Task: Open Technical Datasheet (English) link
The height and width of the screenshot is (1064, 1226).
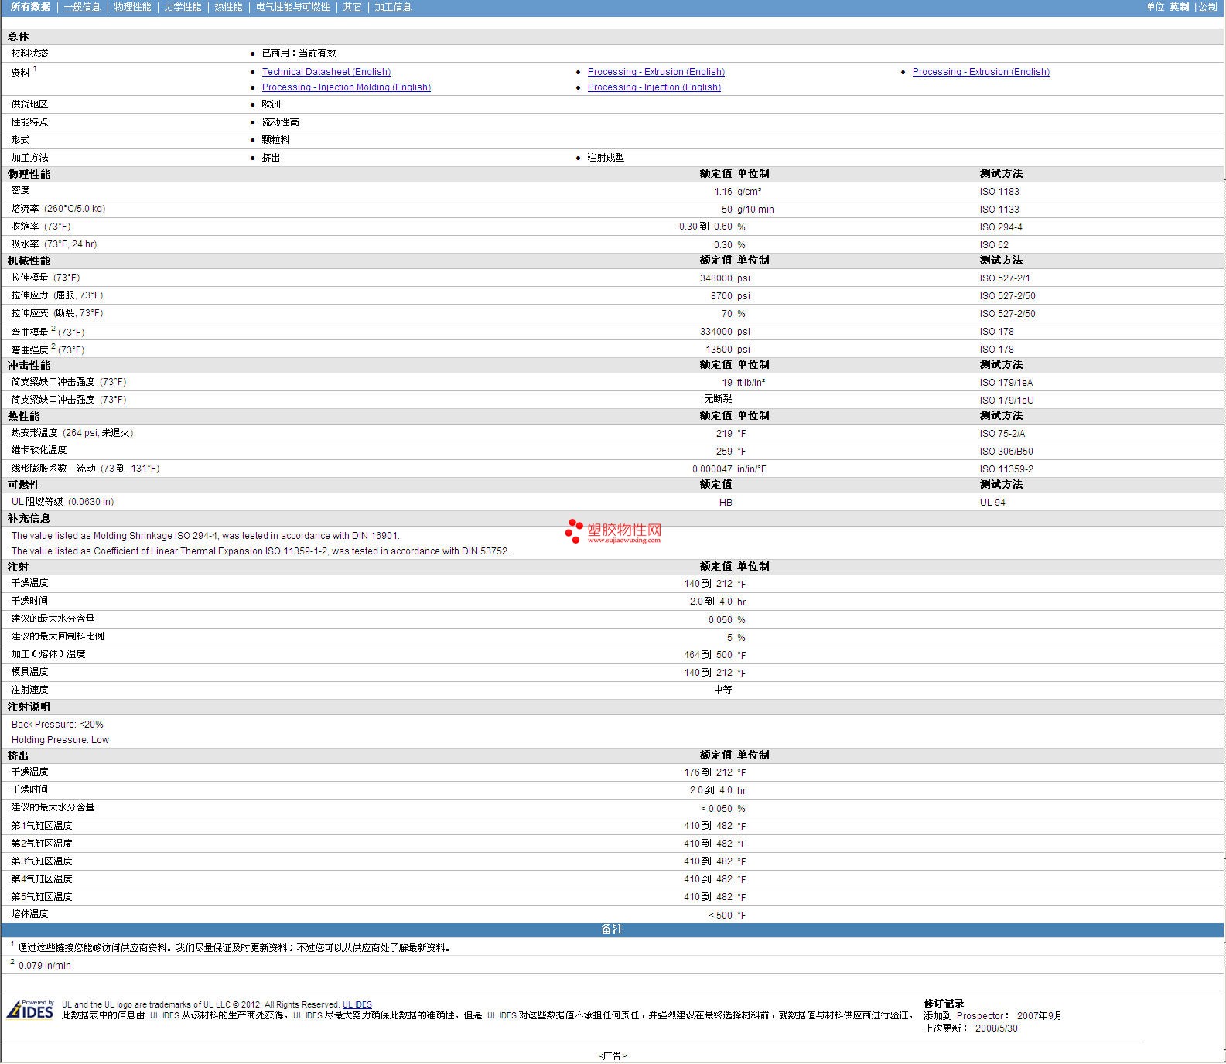Action: coord(326,72)
